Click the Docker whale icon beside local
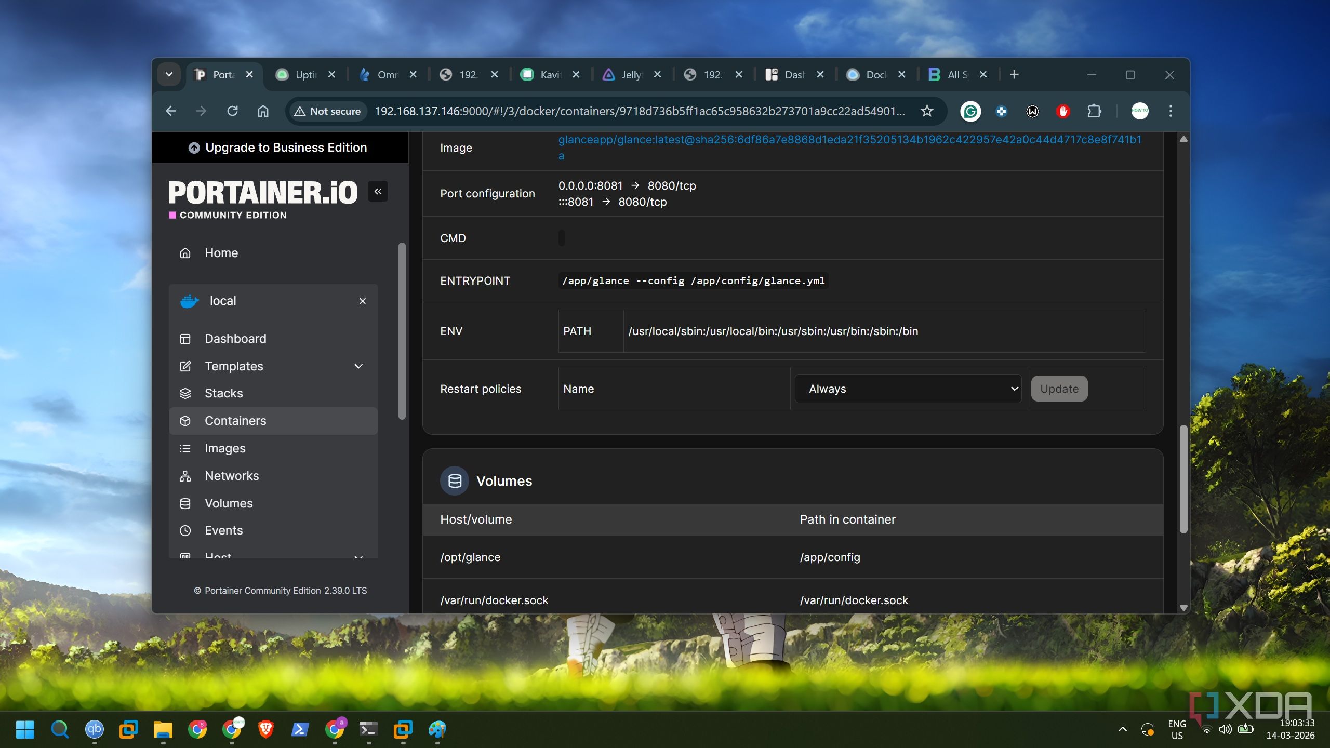 click(189, 301)
